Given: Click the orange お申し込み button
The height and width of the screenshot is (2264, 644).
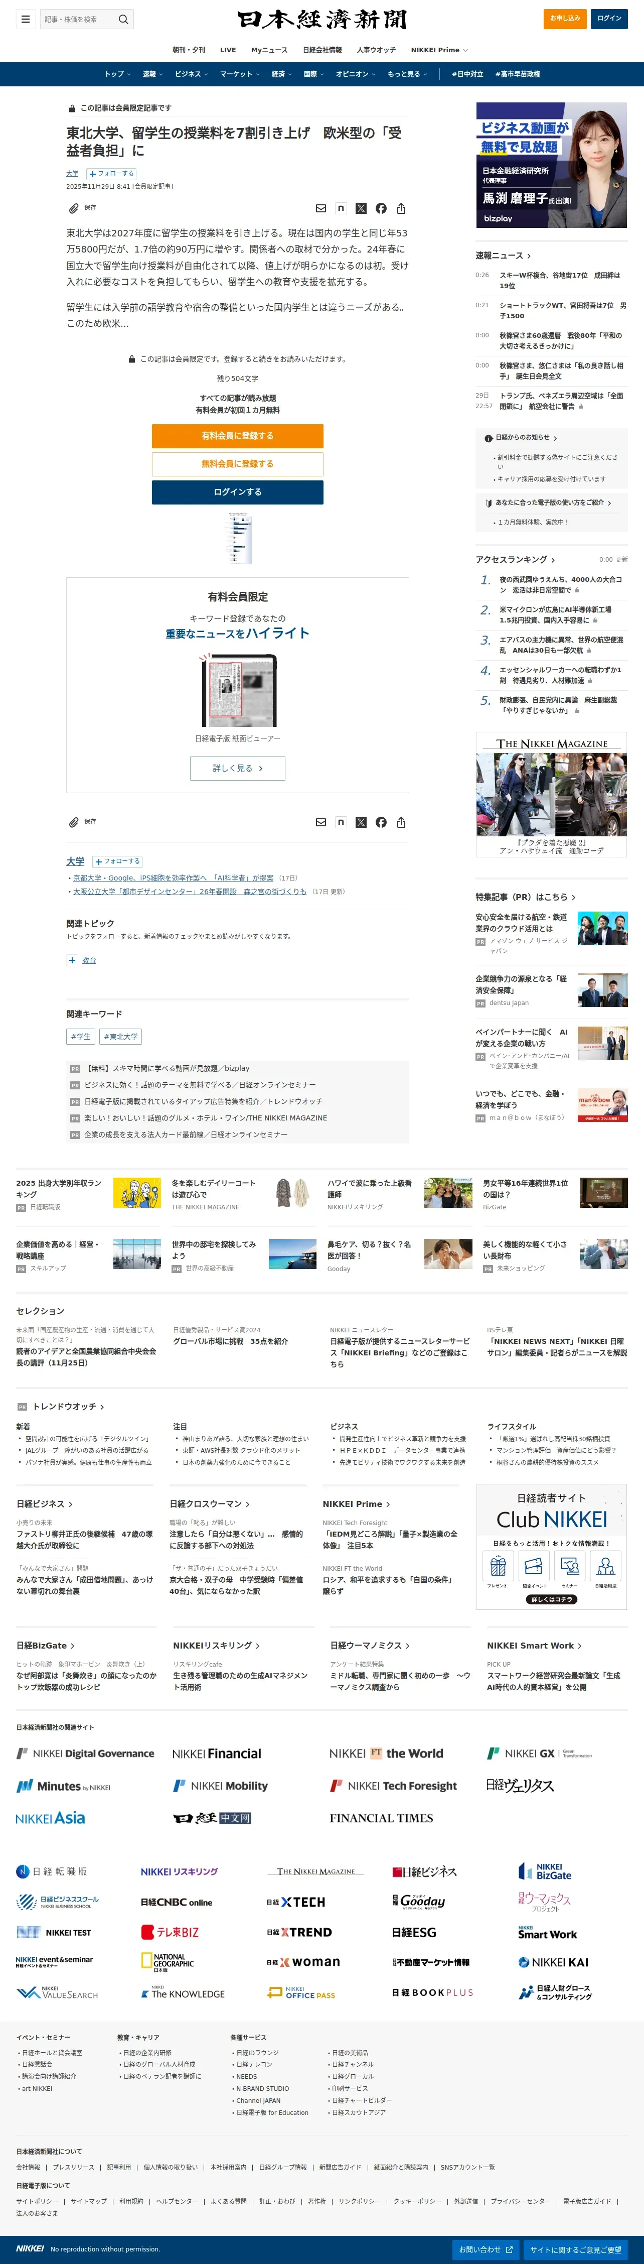Looking at the screenshot, I should point(565,19).
